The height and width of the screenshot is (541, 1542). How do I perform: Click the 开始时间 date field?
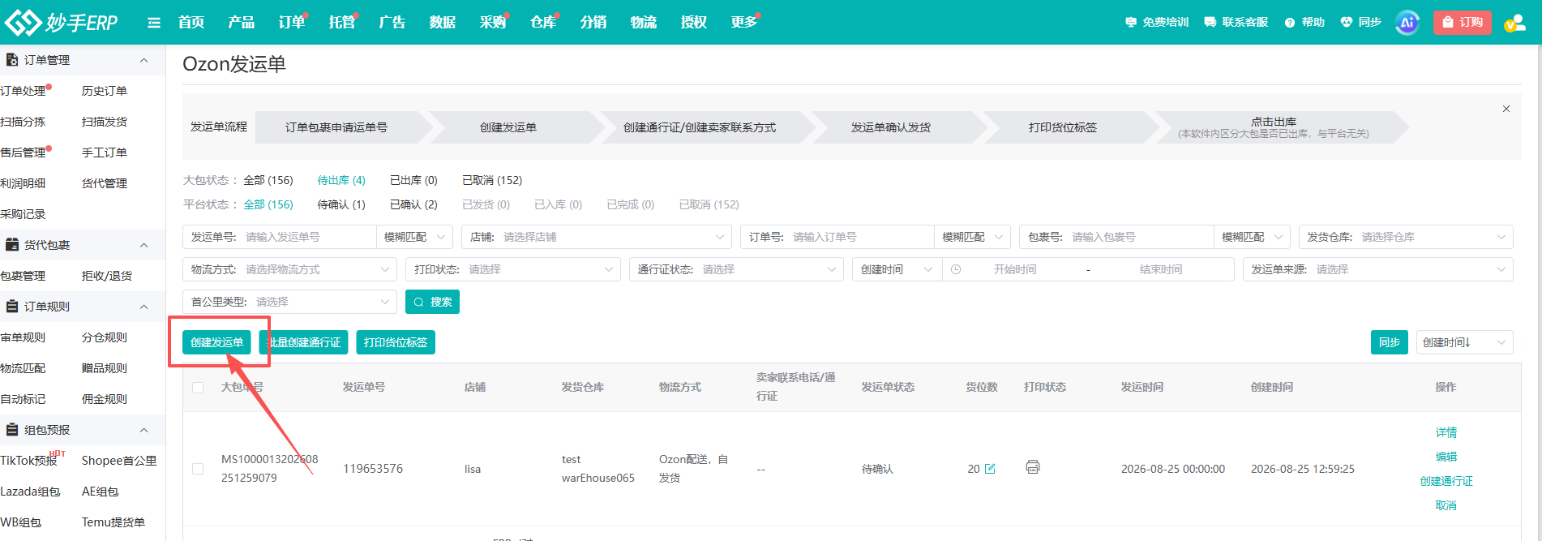1015,269
